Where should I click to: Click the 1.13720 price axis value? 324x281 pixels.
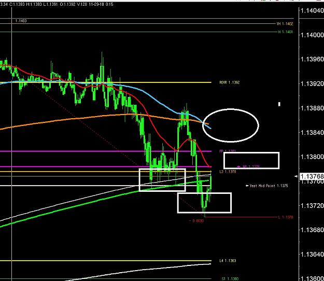312,206
